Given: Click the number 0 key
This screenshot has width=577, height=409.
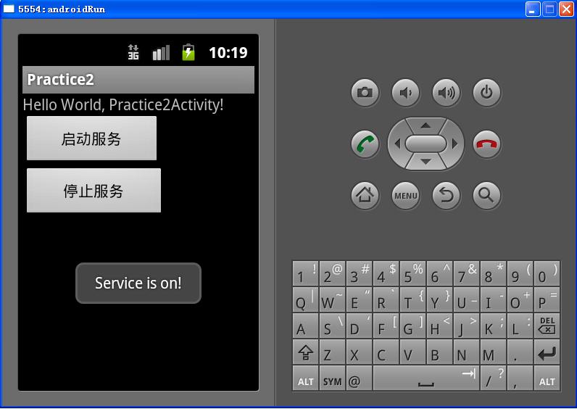Looking at the screenshot, I should [x=547, y=273].
